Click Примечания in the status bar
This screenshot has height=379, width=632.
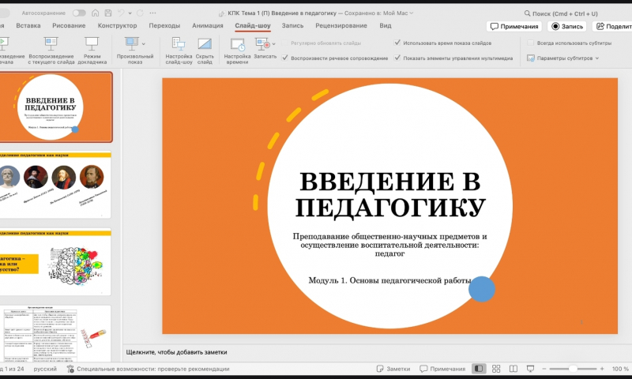point(442,369)
